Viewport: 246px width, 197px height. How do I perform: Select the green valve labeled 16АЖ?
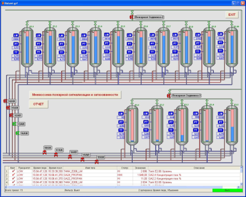[17, 133]
